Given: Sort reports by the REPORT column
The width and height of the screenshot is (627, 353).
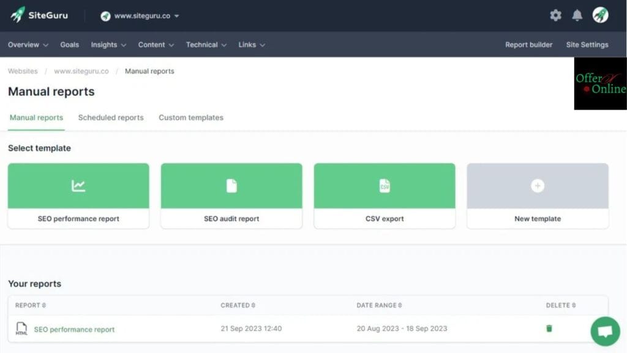Looking at the screenshot, I should tap(31, 305).
